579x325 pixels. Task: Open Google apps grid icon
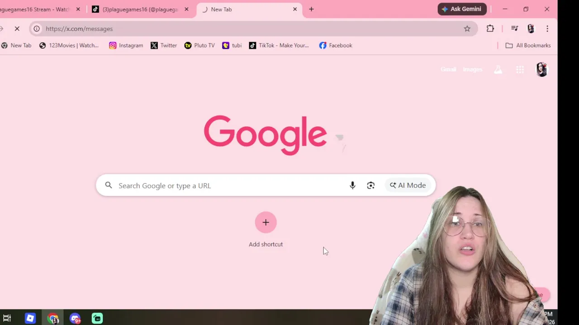pyautogui.click(x=520, y=70)
